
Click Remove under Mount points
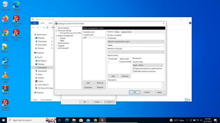pyautogui.click(x=125, y=76)
